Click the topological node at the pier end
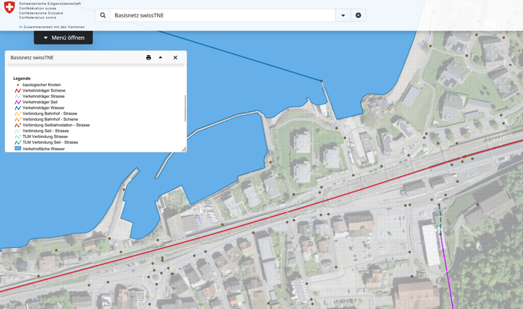The image size is (523, 309). point(321,81)
